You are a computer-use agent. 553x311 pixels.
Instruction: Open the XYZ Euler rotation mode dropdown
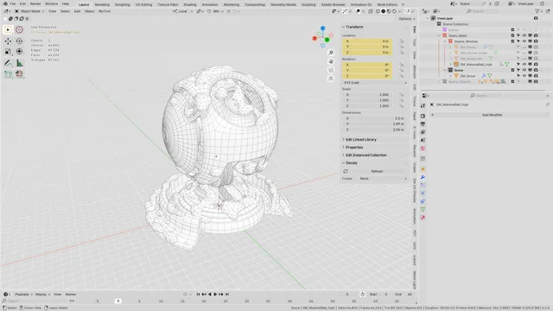click(x=375, y=83)
